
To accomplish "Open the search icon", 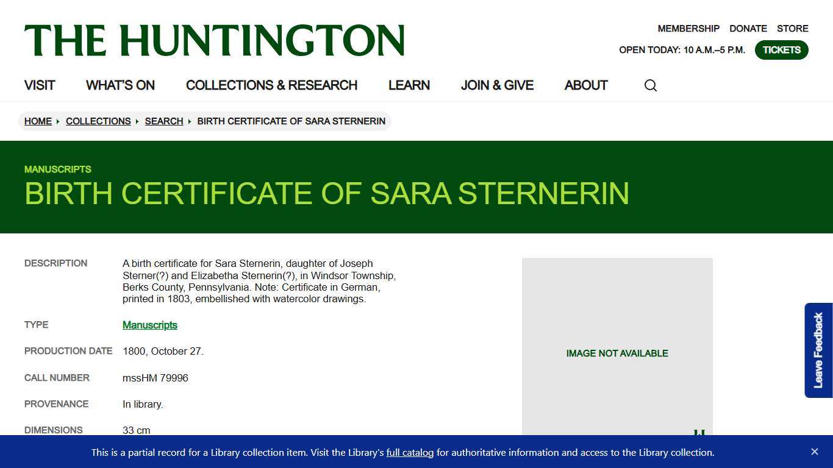I will (x=650, y=85).
